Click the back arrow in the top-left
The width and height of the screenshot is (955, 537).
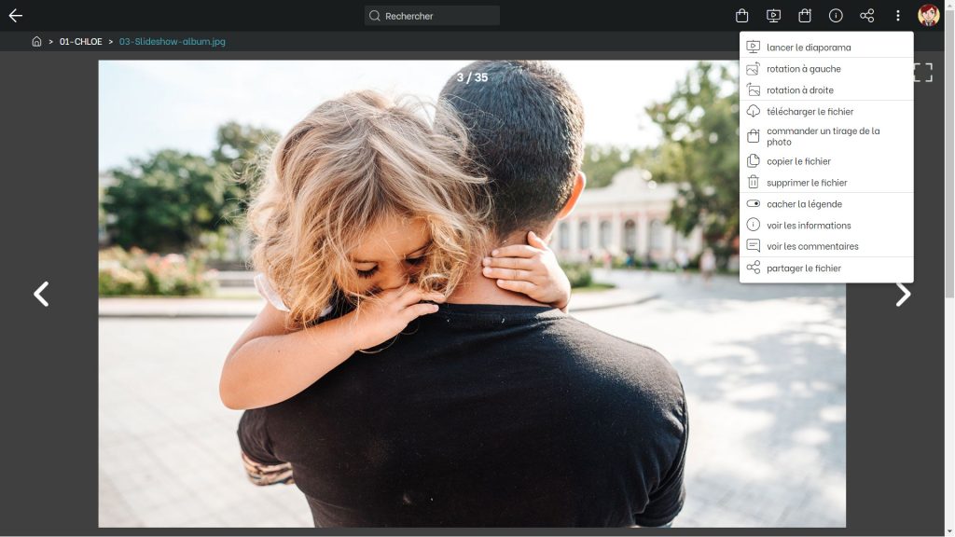tap(15, 16)
